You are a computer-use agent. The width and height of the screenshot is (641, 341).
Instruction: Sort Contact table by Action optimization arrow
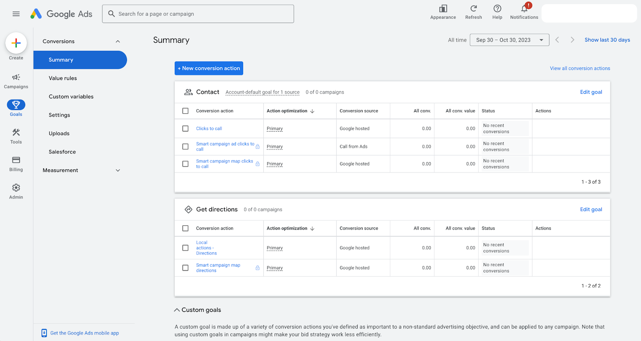click(x=312, y=111)
